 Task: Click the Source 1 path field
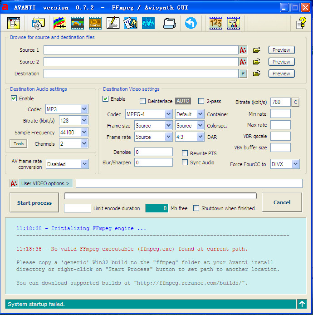pos(141,50)
